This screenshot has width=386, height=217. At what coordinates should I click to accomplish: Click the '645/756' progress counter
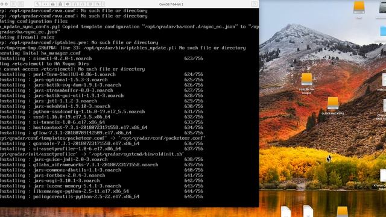[x=194, y=197]
